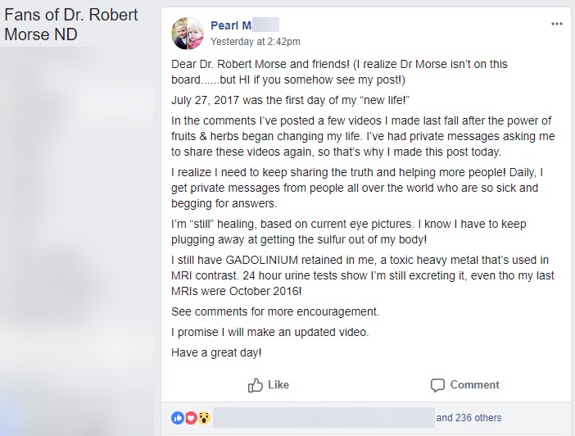Open the 'Fans of Dr. Robert Morse ND' group title
This screenshot has width=575, height=436.
pos(70,25)
